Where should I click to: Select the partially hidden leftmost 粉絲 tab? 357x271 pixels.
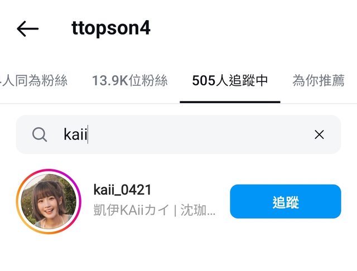click(x=33, y=80)
